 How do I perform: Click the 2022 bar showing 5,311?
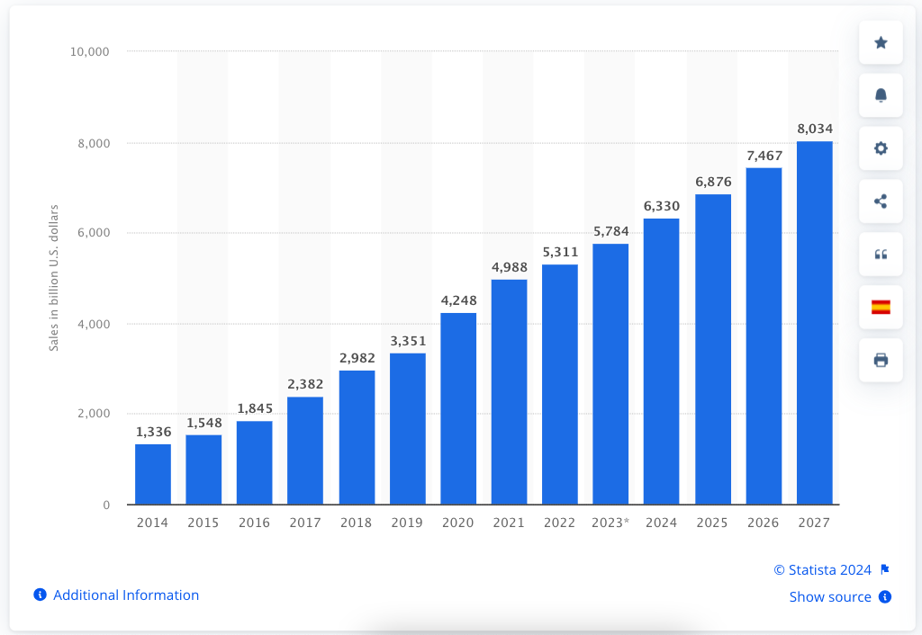coord(560,384)
